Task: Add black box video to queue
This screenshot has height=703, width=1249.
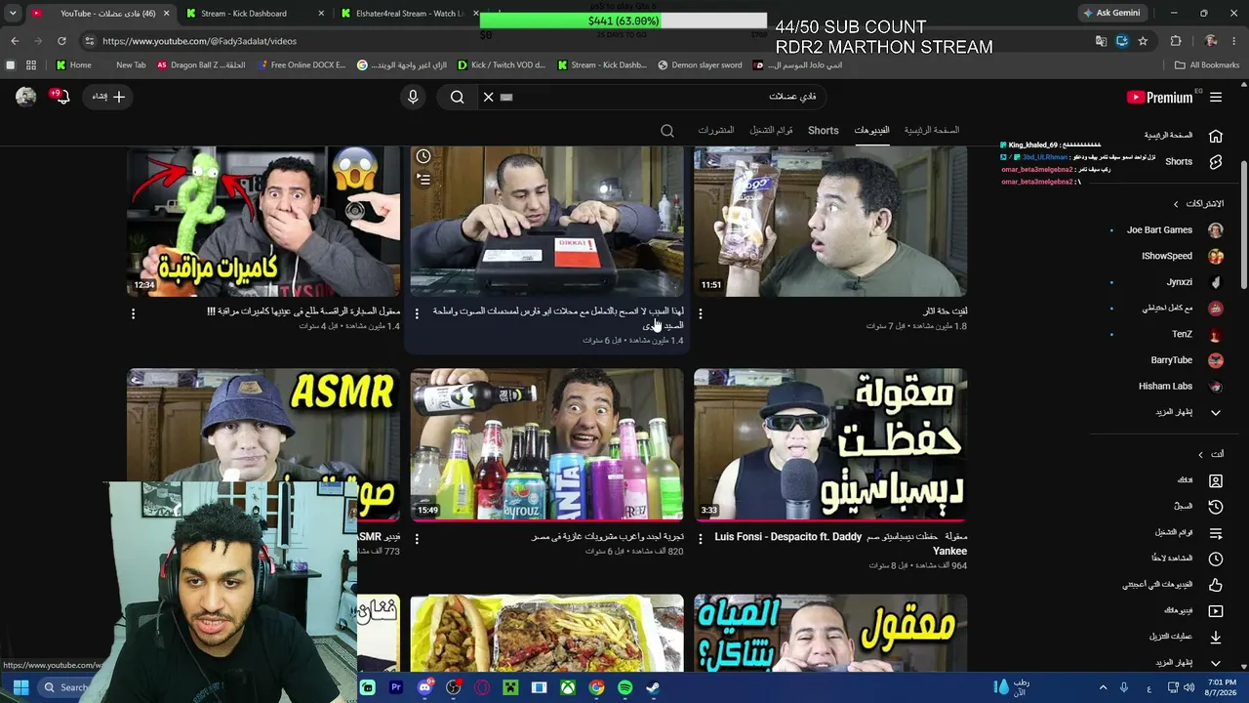Action: (x=423, y=179)
